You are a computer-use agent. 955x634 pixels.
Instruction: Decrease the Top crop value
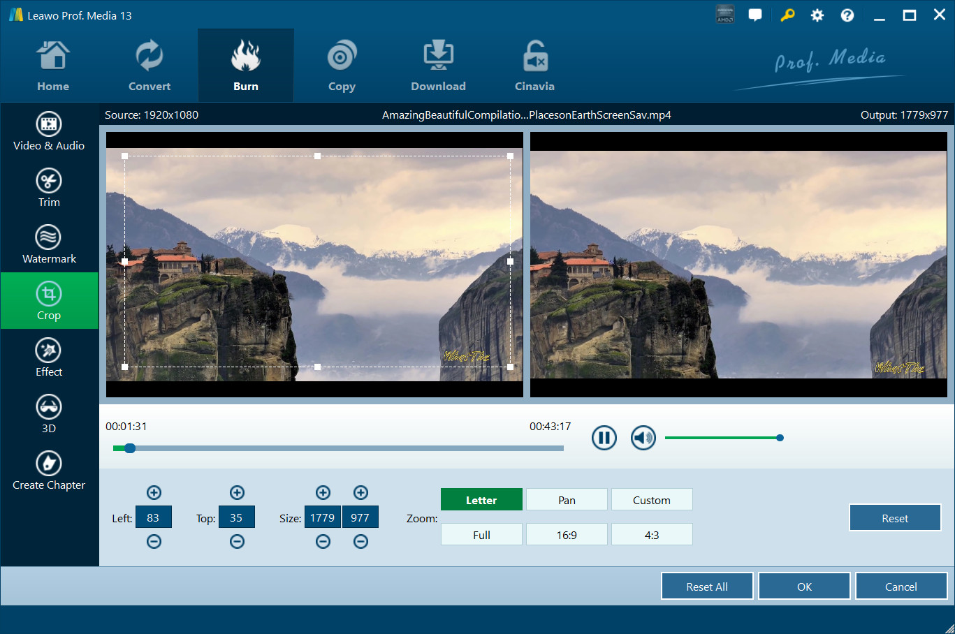pyautogui.click(x=237, y=542)
